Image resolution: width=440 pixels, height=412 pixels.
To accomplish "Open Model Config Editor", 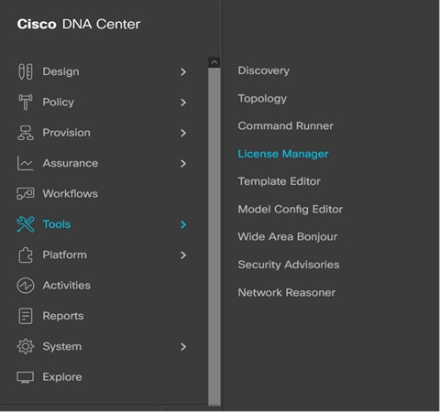I will 291,210.
